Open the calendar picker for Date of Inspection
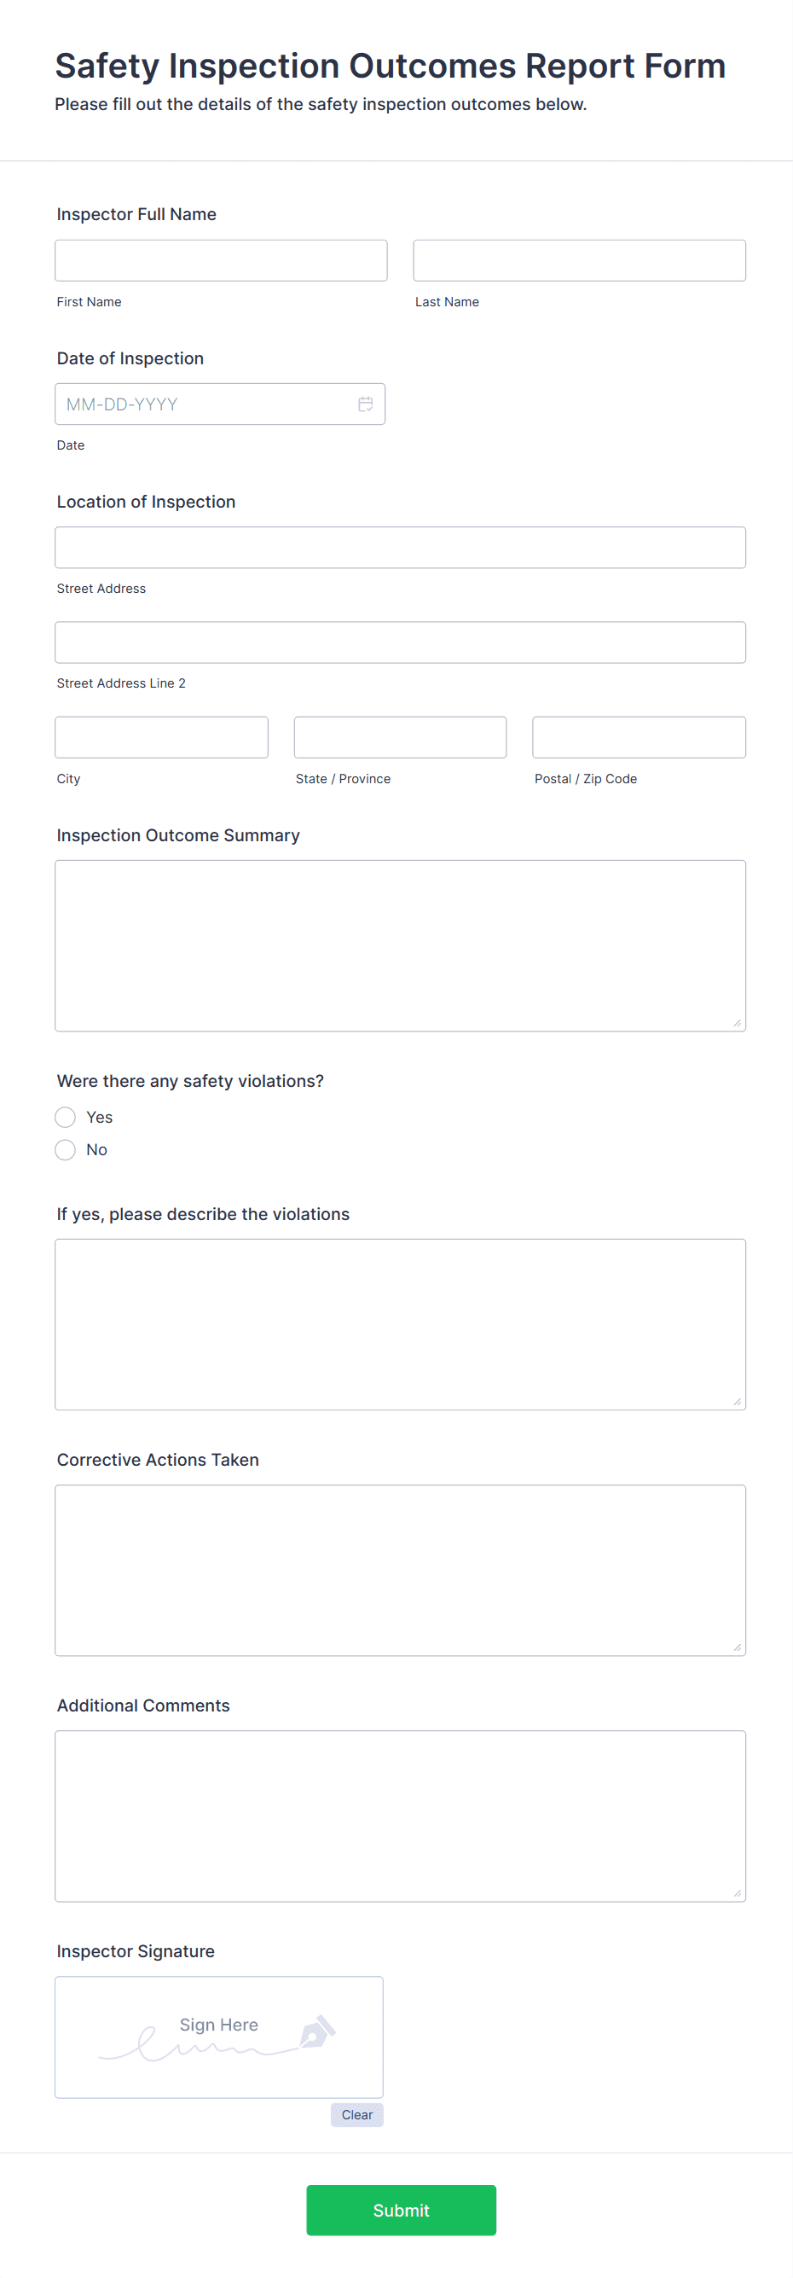 365,404
